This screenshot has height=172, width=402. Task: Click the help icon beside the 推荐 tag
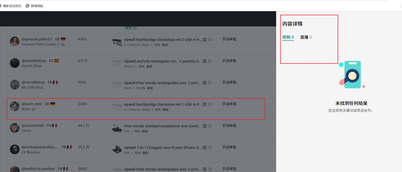click(x=135, y=28)
